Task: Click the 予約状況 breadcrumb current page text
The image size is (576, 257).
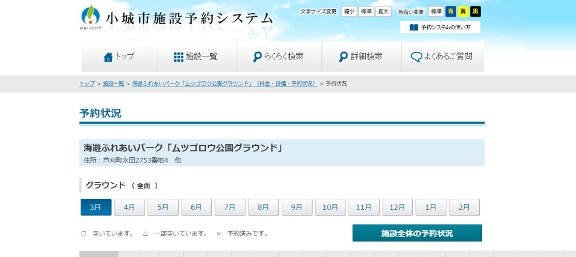Action: (x=336, y=84)
